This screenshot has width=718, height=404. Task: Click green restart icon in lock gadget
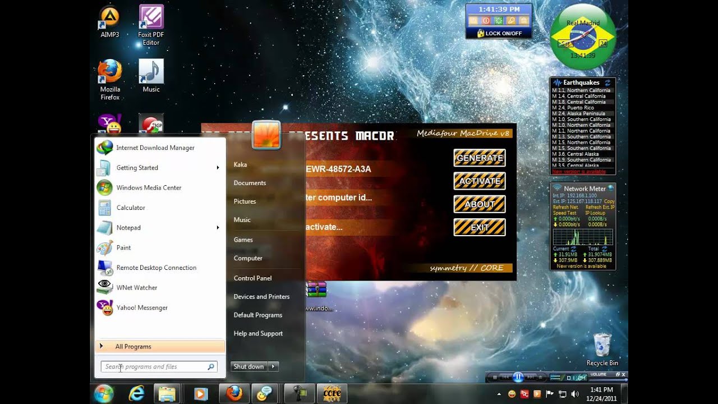(499, 20)
